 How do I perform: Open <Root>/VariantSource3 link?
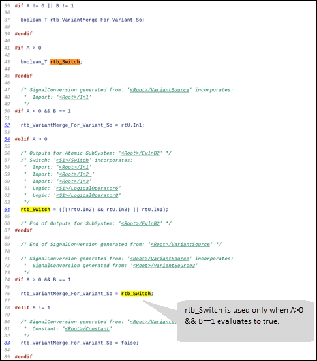pos(164,266)
